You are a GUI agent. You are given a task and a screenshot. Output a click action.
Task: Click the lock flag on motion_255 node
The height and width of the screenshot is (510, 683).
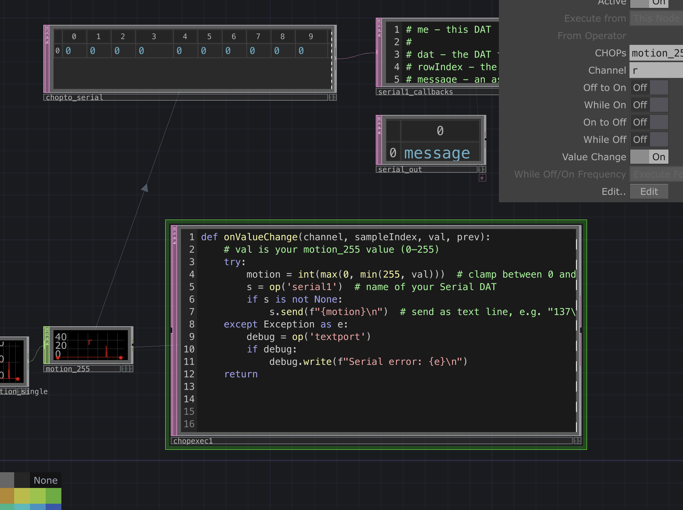pyautogui.click(x=46, y=344)
